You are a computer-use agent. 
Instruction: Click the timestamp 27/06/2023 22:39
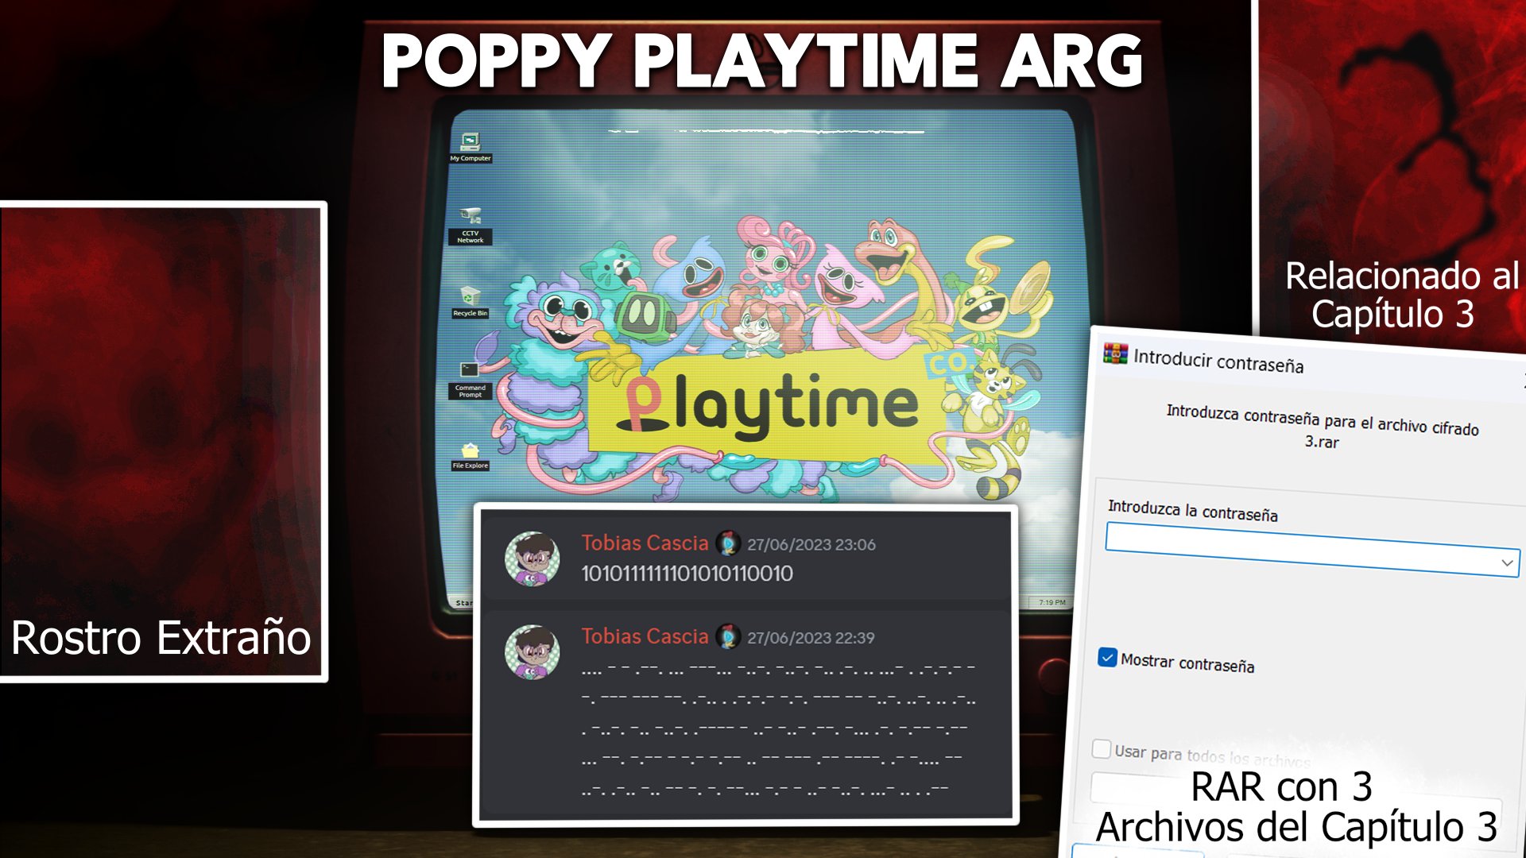(810, 638)
